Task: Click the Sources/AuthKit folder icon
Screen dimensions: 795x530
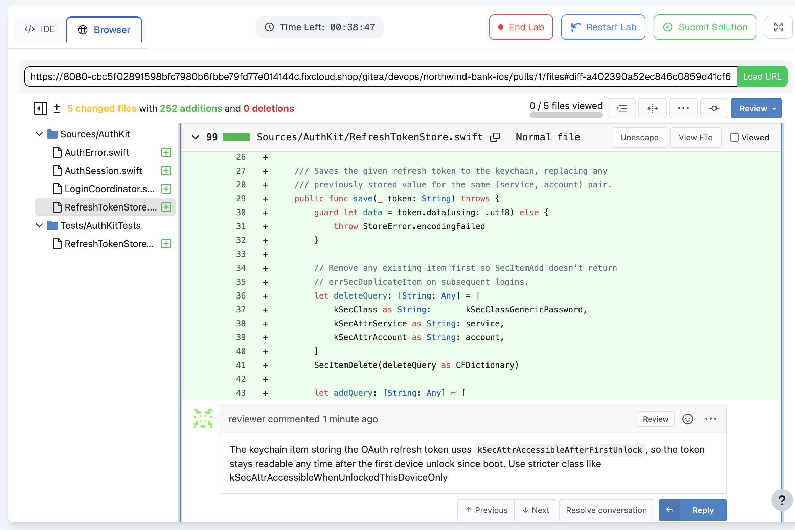Action: (x=52, y=134)
